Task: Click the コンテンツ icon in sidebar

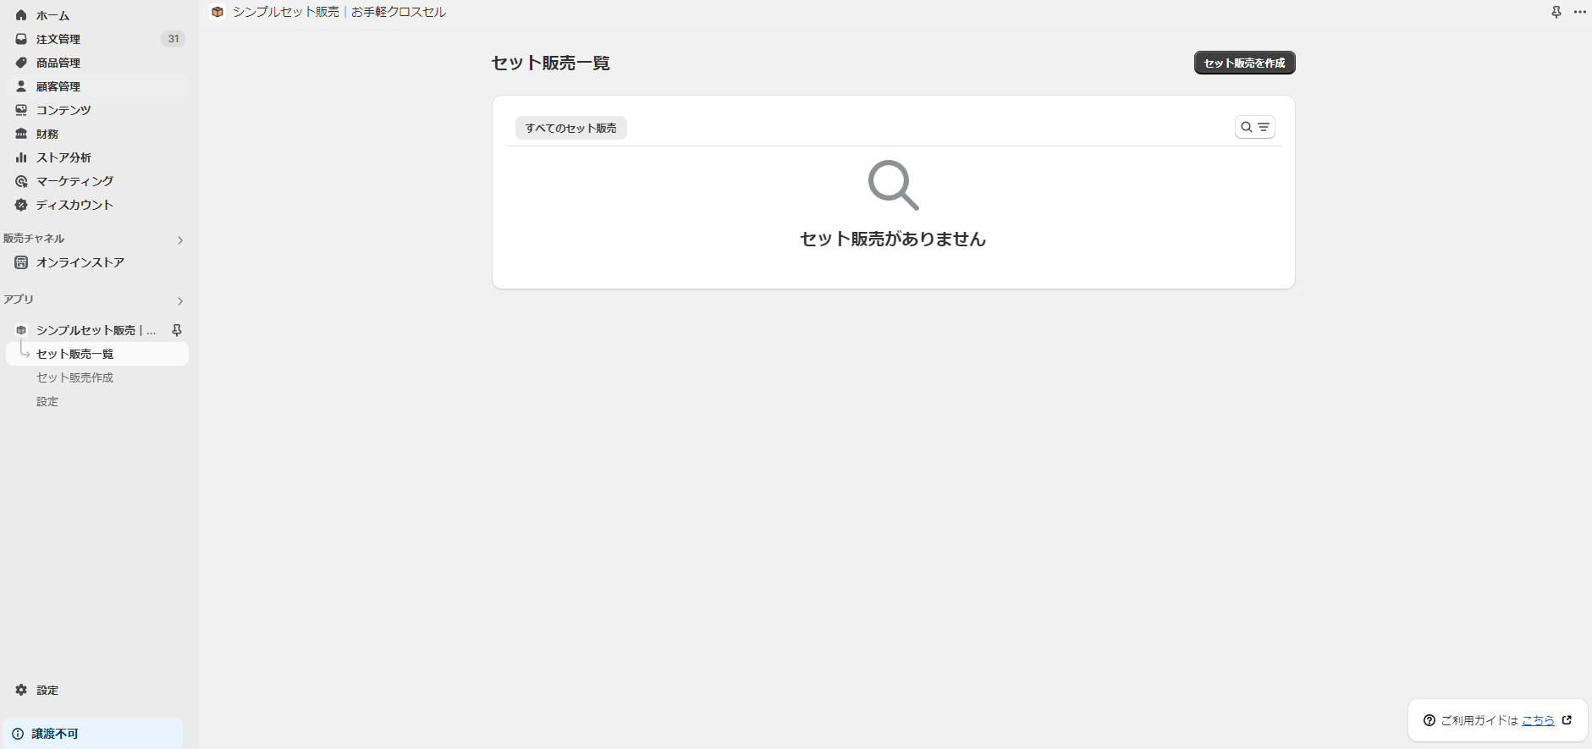Action: click(21, 110)
